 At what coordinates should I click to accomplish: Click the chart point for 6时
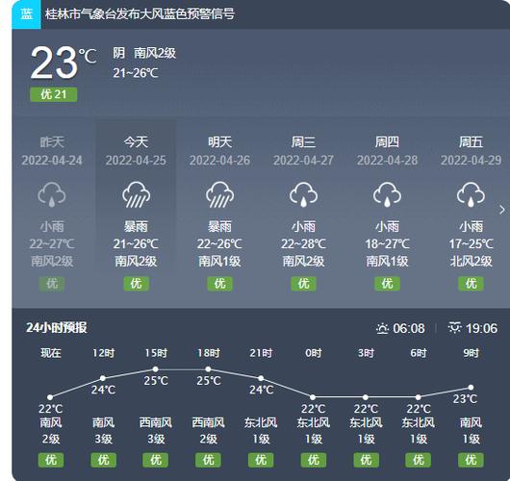point(419,397)
